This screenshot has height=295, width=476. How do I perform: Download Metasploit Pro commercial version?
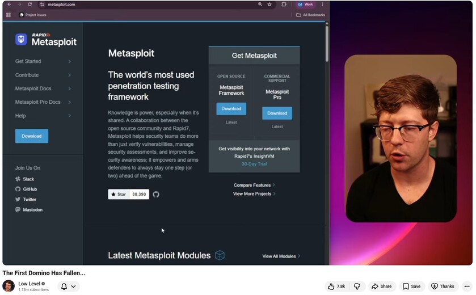(x=277, y=113)
